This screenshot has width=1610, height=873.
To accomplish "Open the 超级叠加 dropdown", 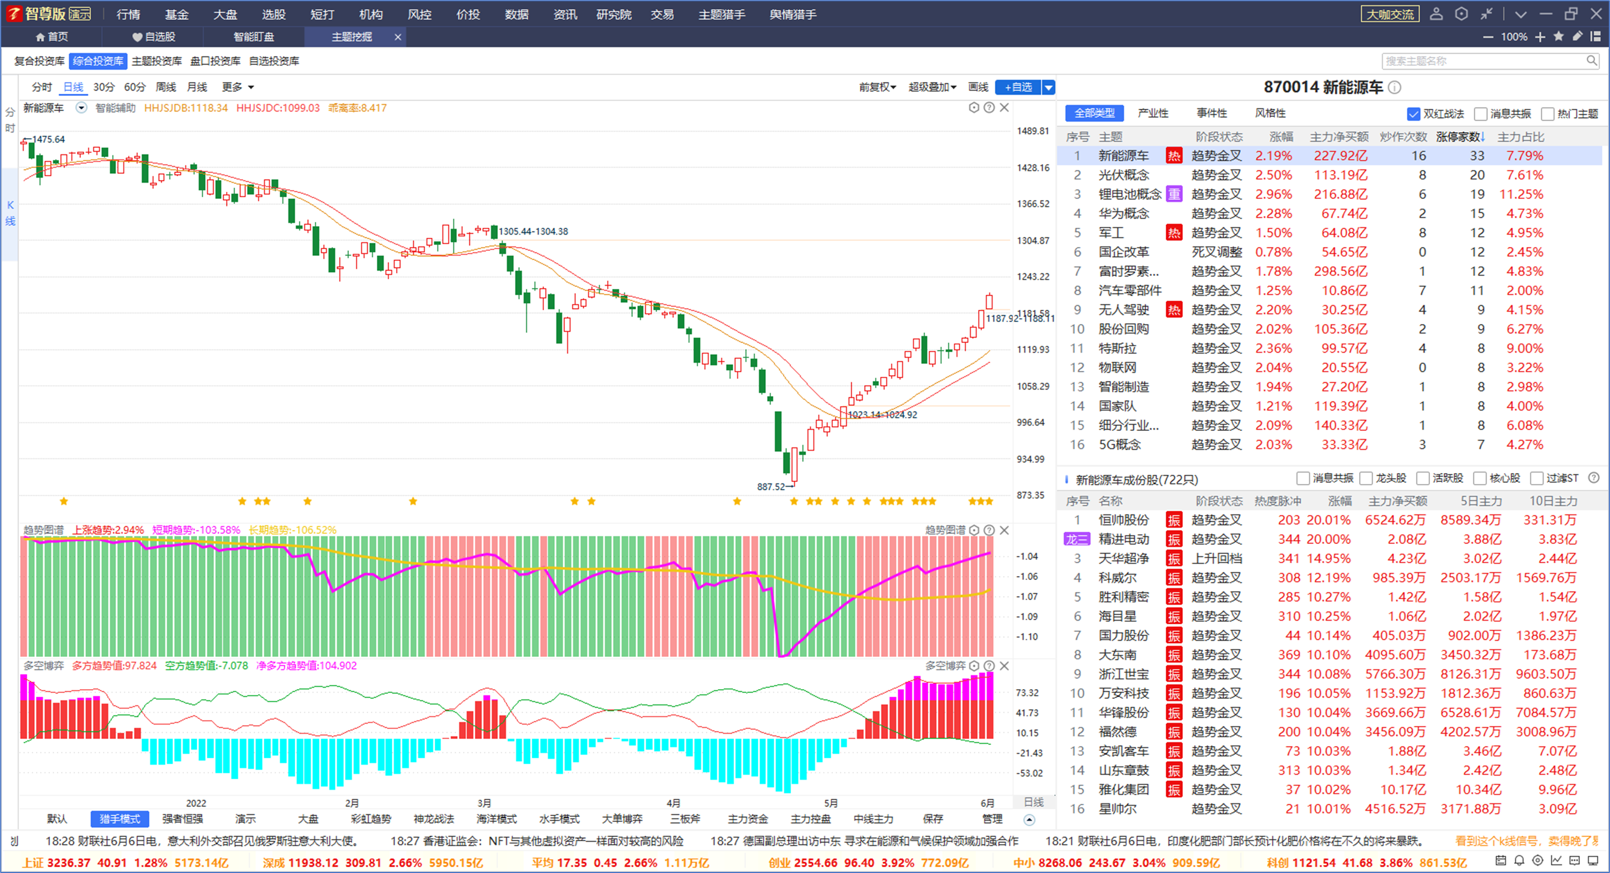I will click(932, 87).
